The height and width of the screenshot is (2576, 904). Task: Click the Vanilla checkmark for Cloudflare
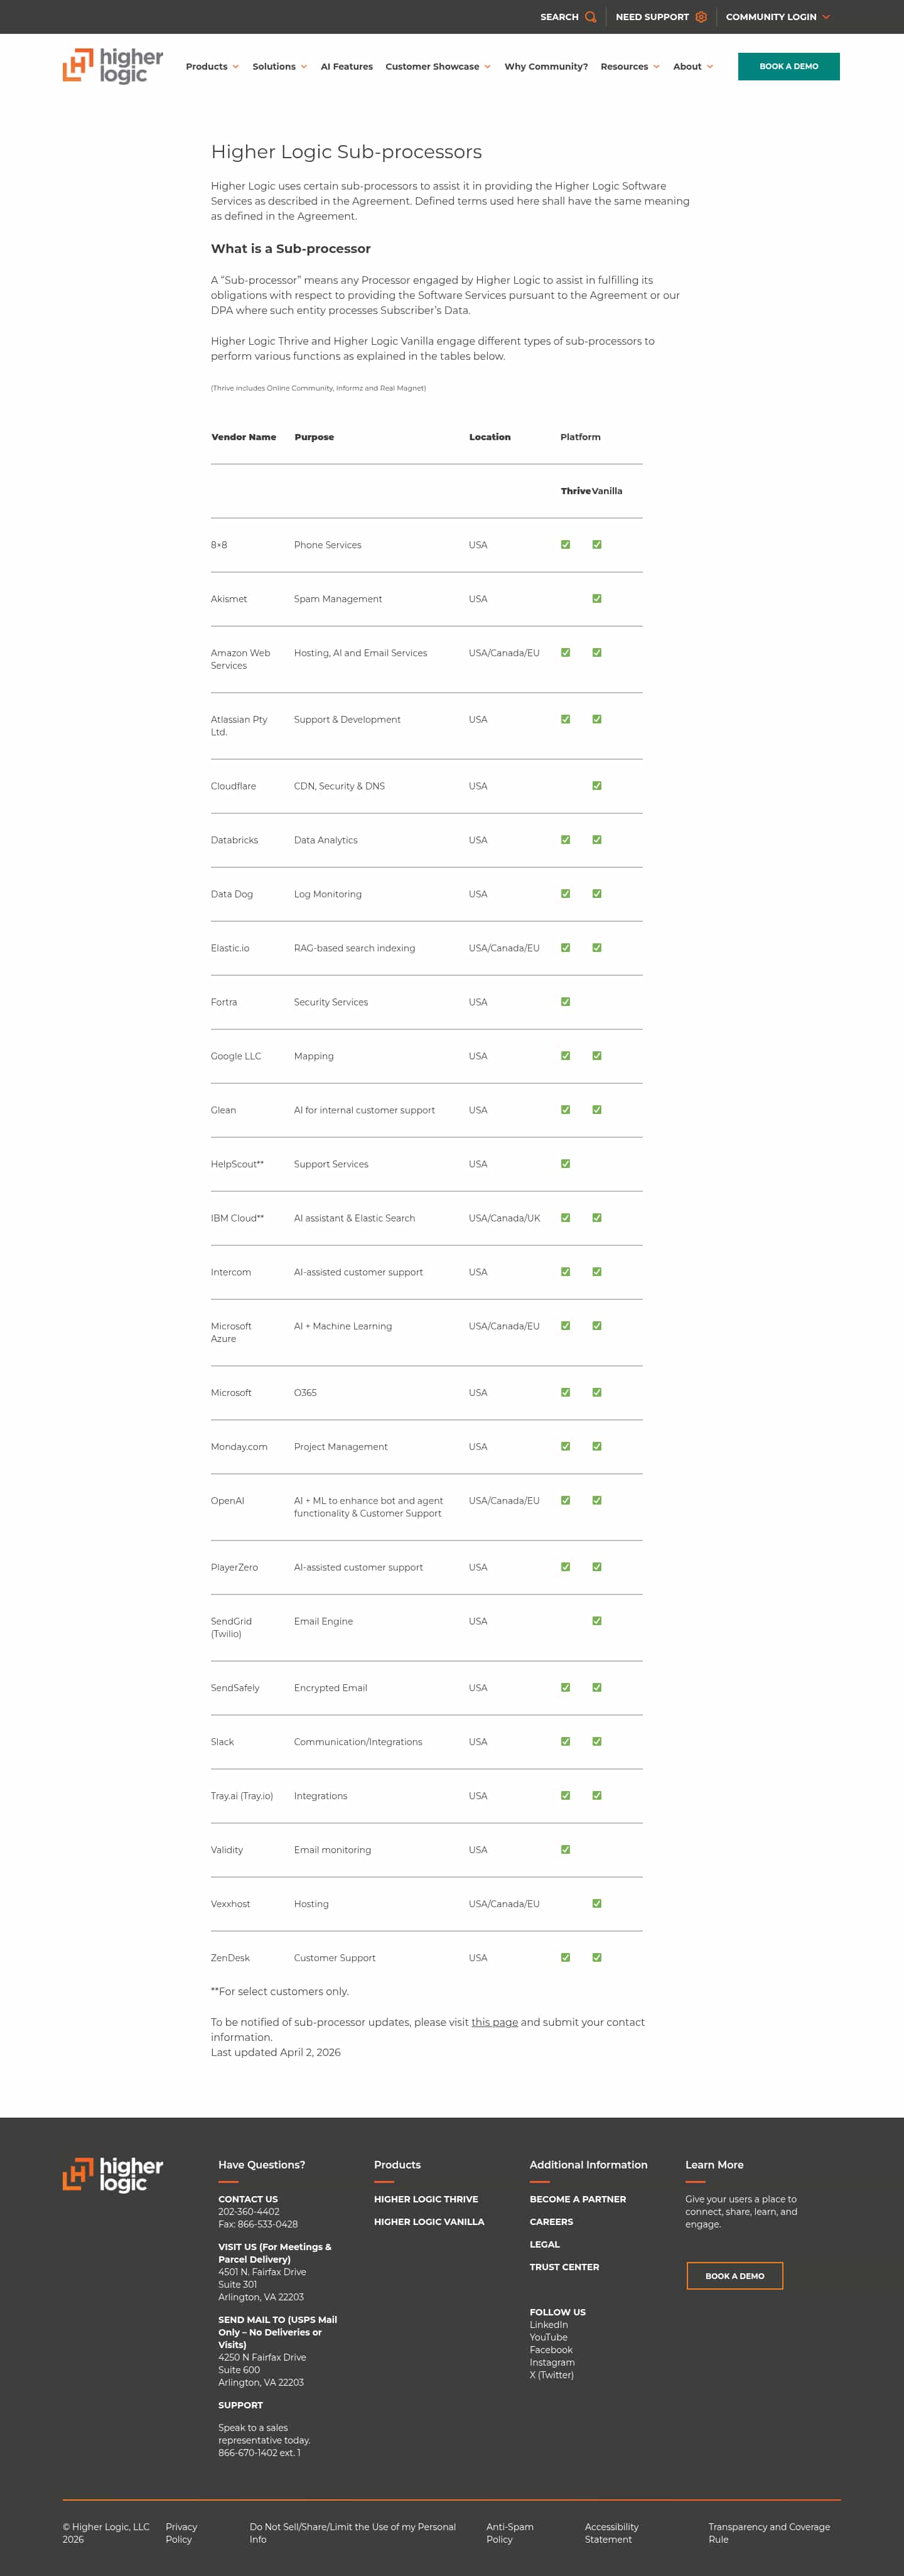(597, 786)
